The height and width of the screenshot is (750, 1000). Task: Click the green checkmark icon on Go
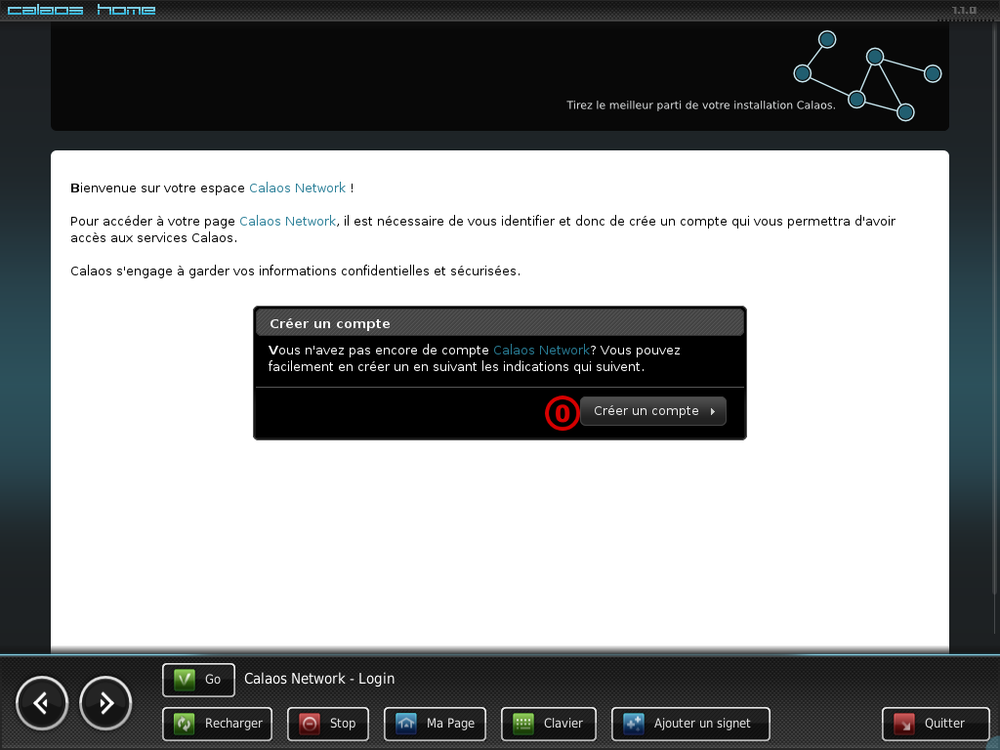[185, 680]
